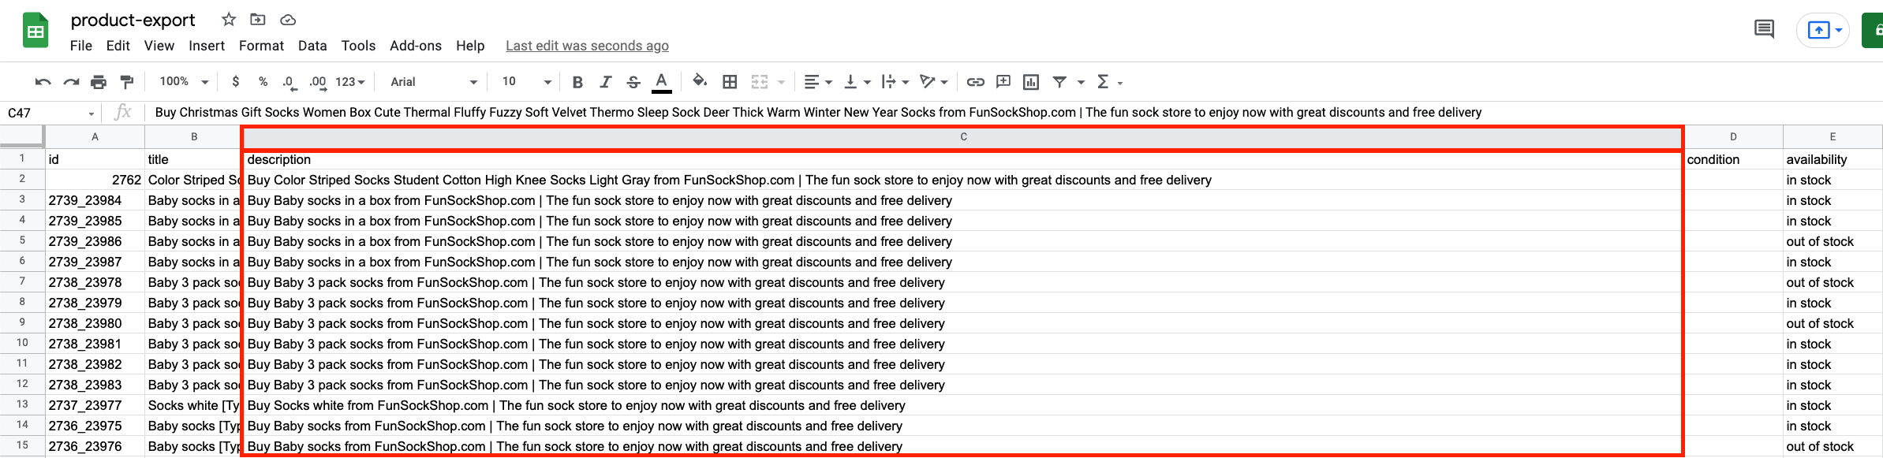The width and height of the screenshot is (1883, 458).
Task: Open comment history icon
Action: [x=1765, y=30]
